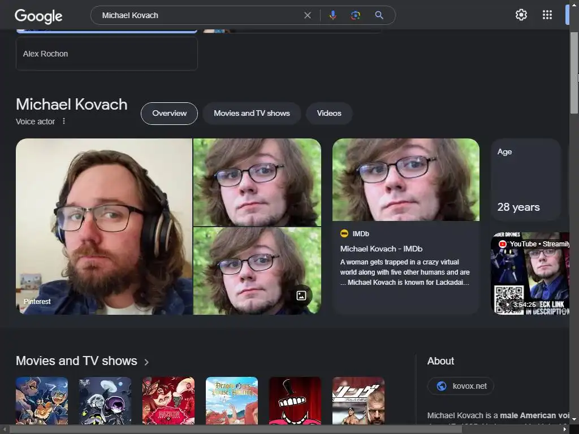The height and width of the screenshot is (434, 579).
Task: Click the scroll down arrow
Action: [x=574, y=419]
